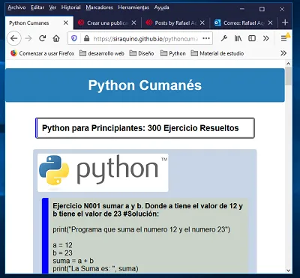Open the tracking protection shield icon

(74, 38)
